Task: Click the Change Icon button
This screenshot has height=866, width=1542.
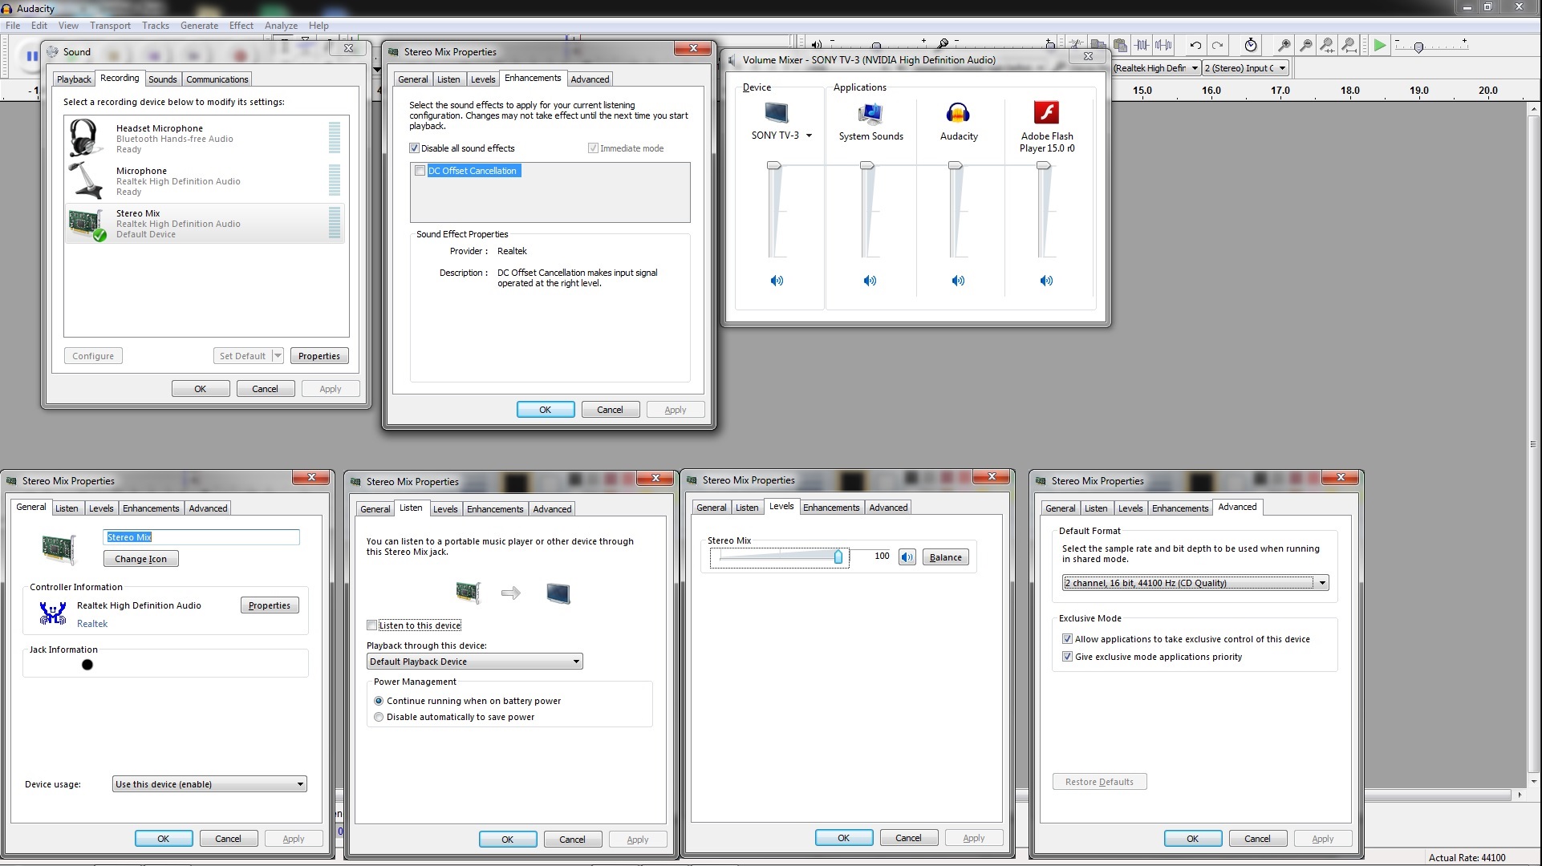Action: click(140, 559)
